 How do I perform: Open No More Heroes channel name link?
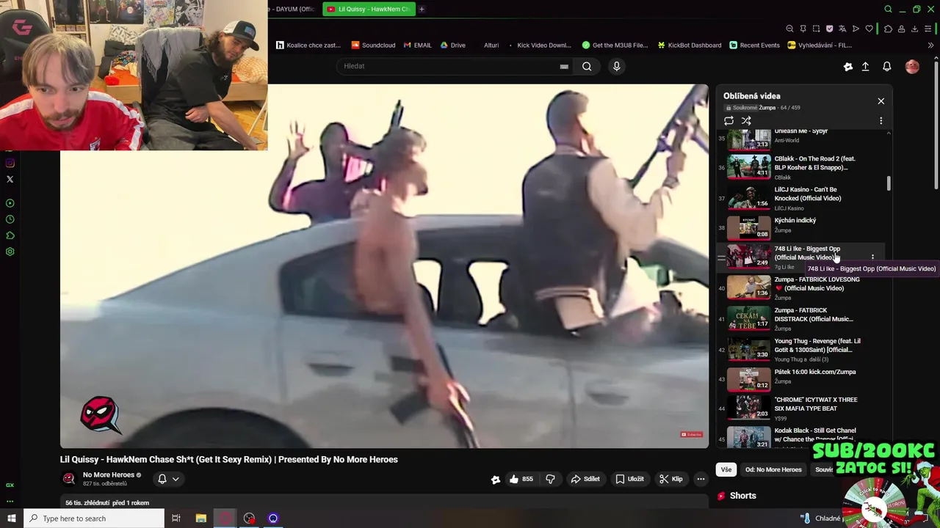pyautogui.click(x=109, y=474)
